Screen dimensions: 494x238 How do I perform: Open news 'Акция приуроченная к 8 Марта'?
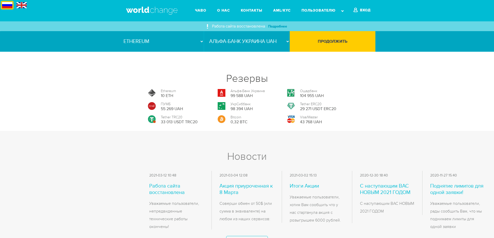(246, 189)
